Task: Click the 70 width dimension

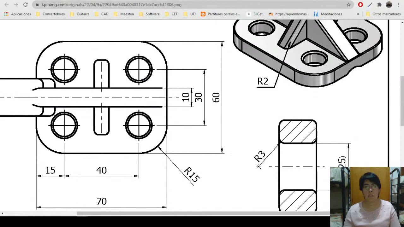Action: pos(102,201)
